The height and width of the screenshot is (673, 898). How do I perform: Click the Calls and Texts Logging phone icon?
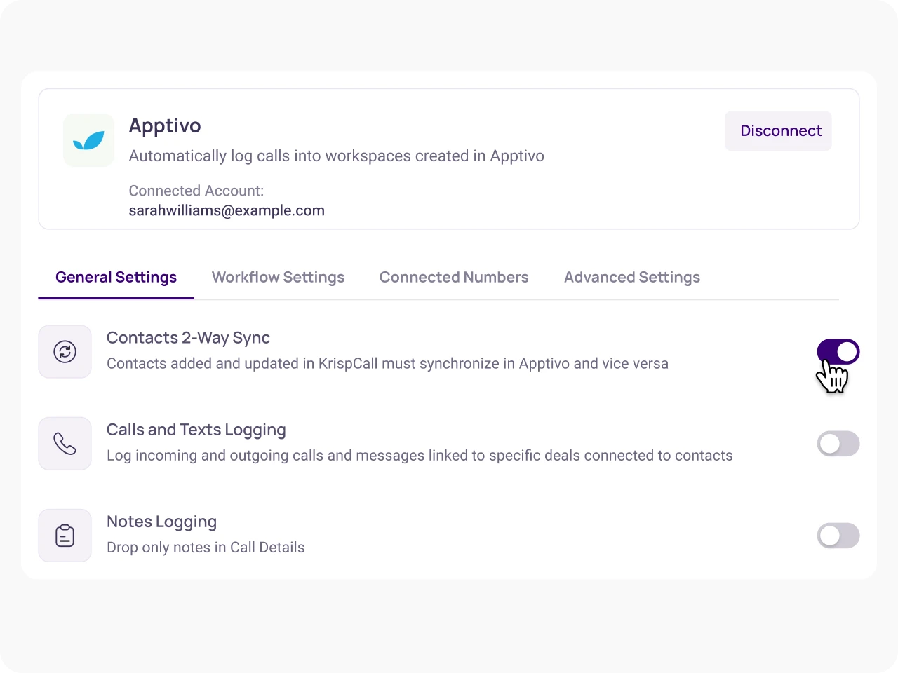tap(65, 443)
